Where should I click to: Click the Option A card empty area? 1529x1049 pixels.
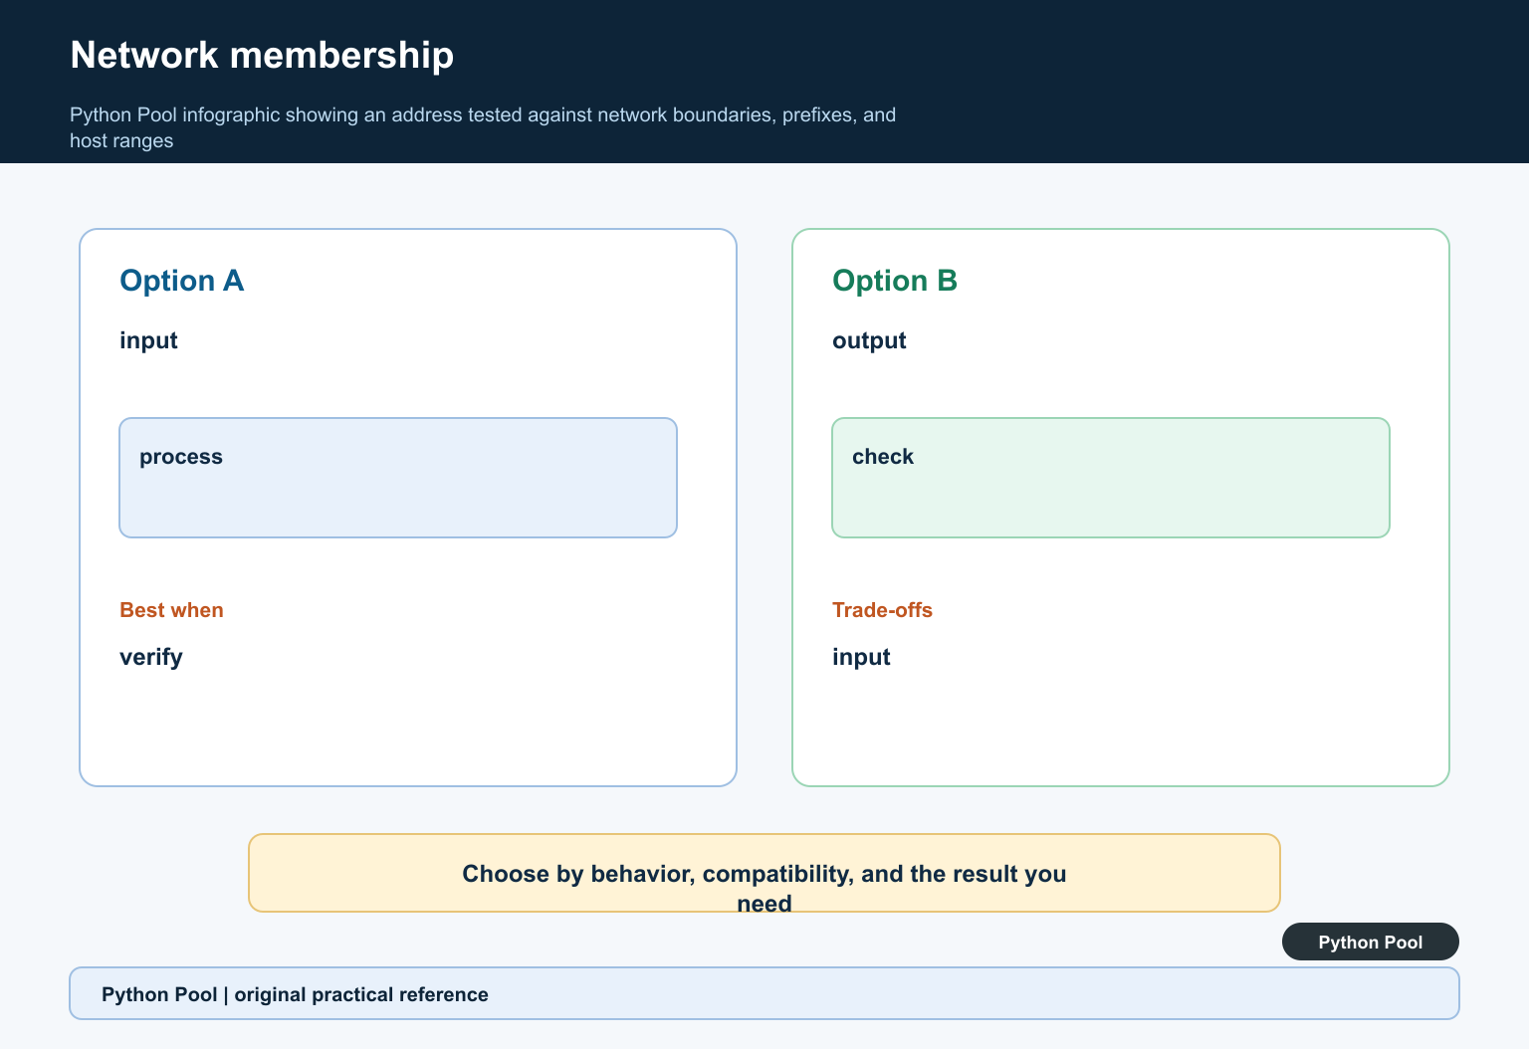pyautogui.click(x=408, y=727)
